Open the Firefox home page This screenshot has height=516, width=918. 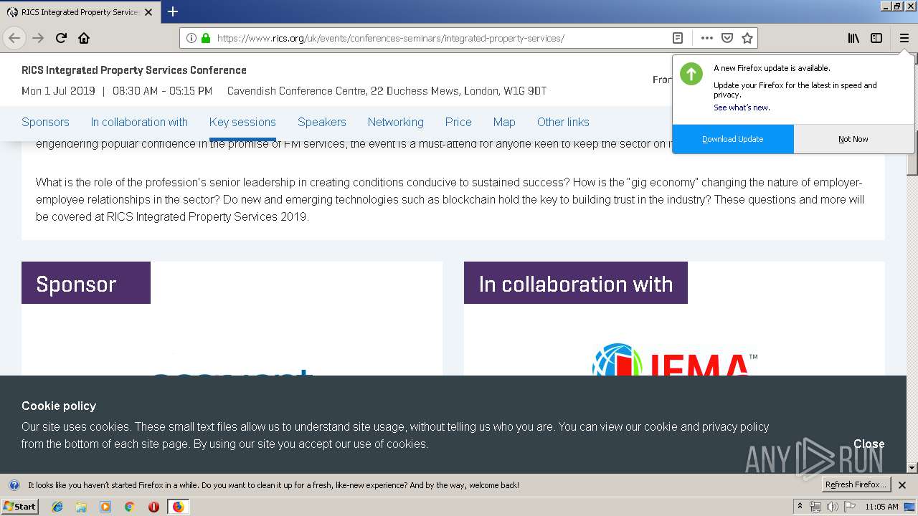[84, 38]
